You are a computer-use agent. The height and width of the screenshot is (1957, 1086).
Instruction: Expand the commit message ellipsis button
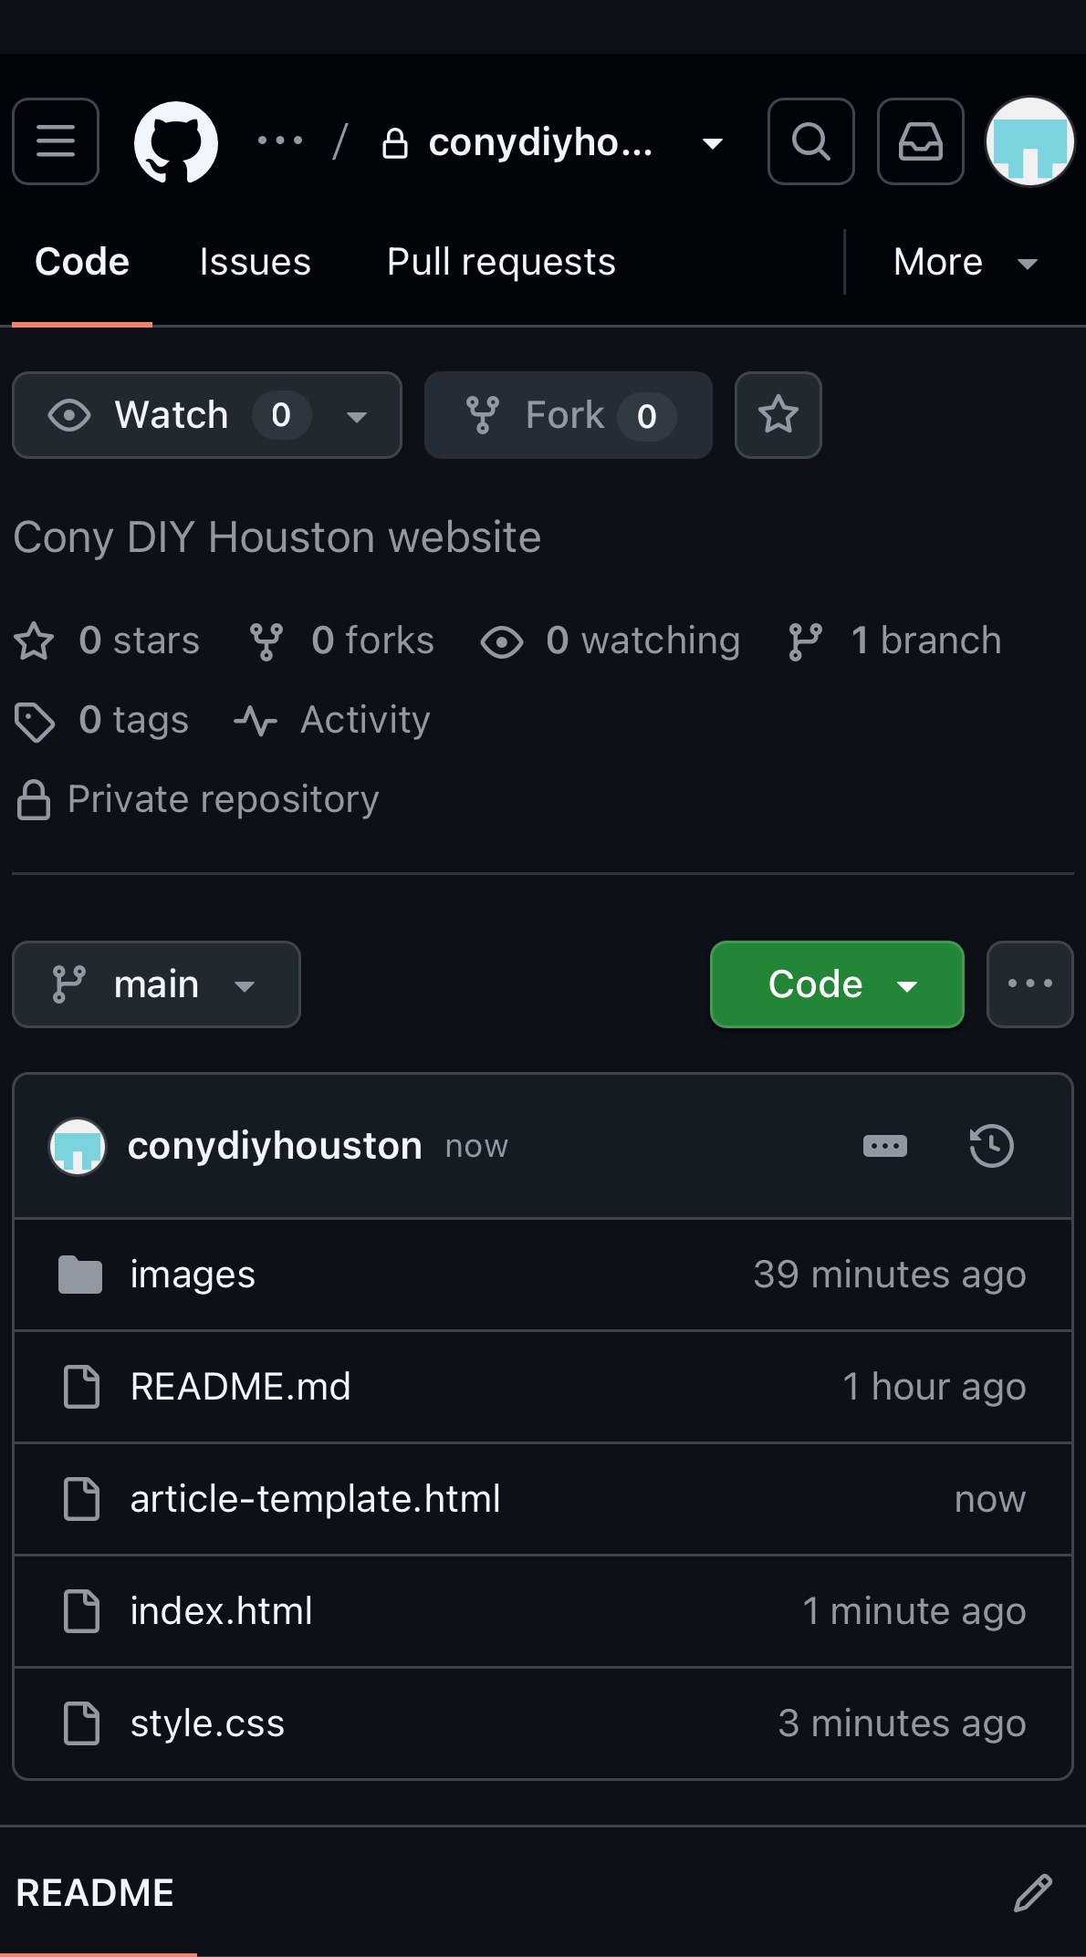point(885,1146)
